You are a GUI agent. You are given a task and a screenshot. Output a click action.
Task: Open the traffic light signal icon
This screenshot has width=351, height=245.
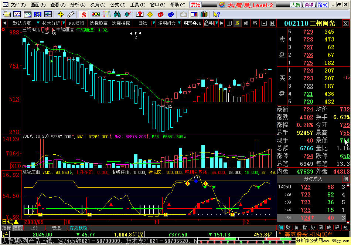pyautogui.click(x=96, y=14)
